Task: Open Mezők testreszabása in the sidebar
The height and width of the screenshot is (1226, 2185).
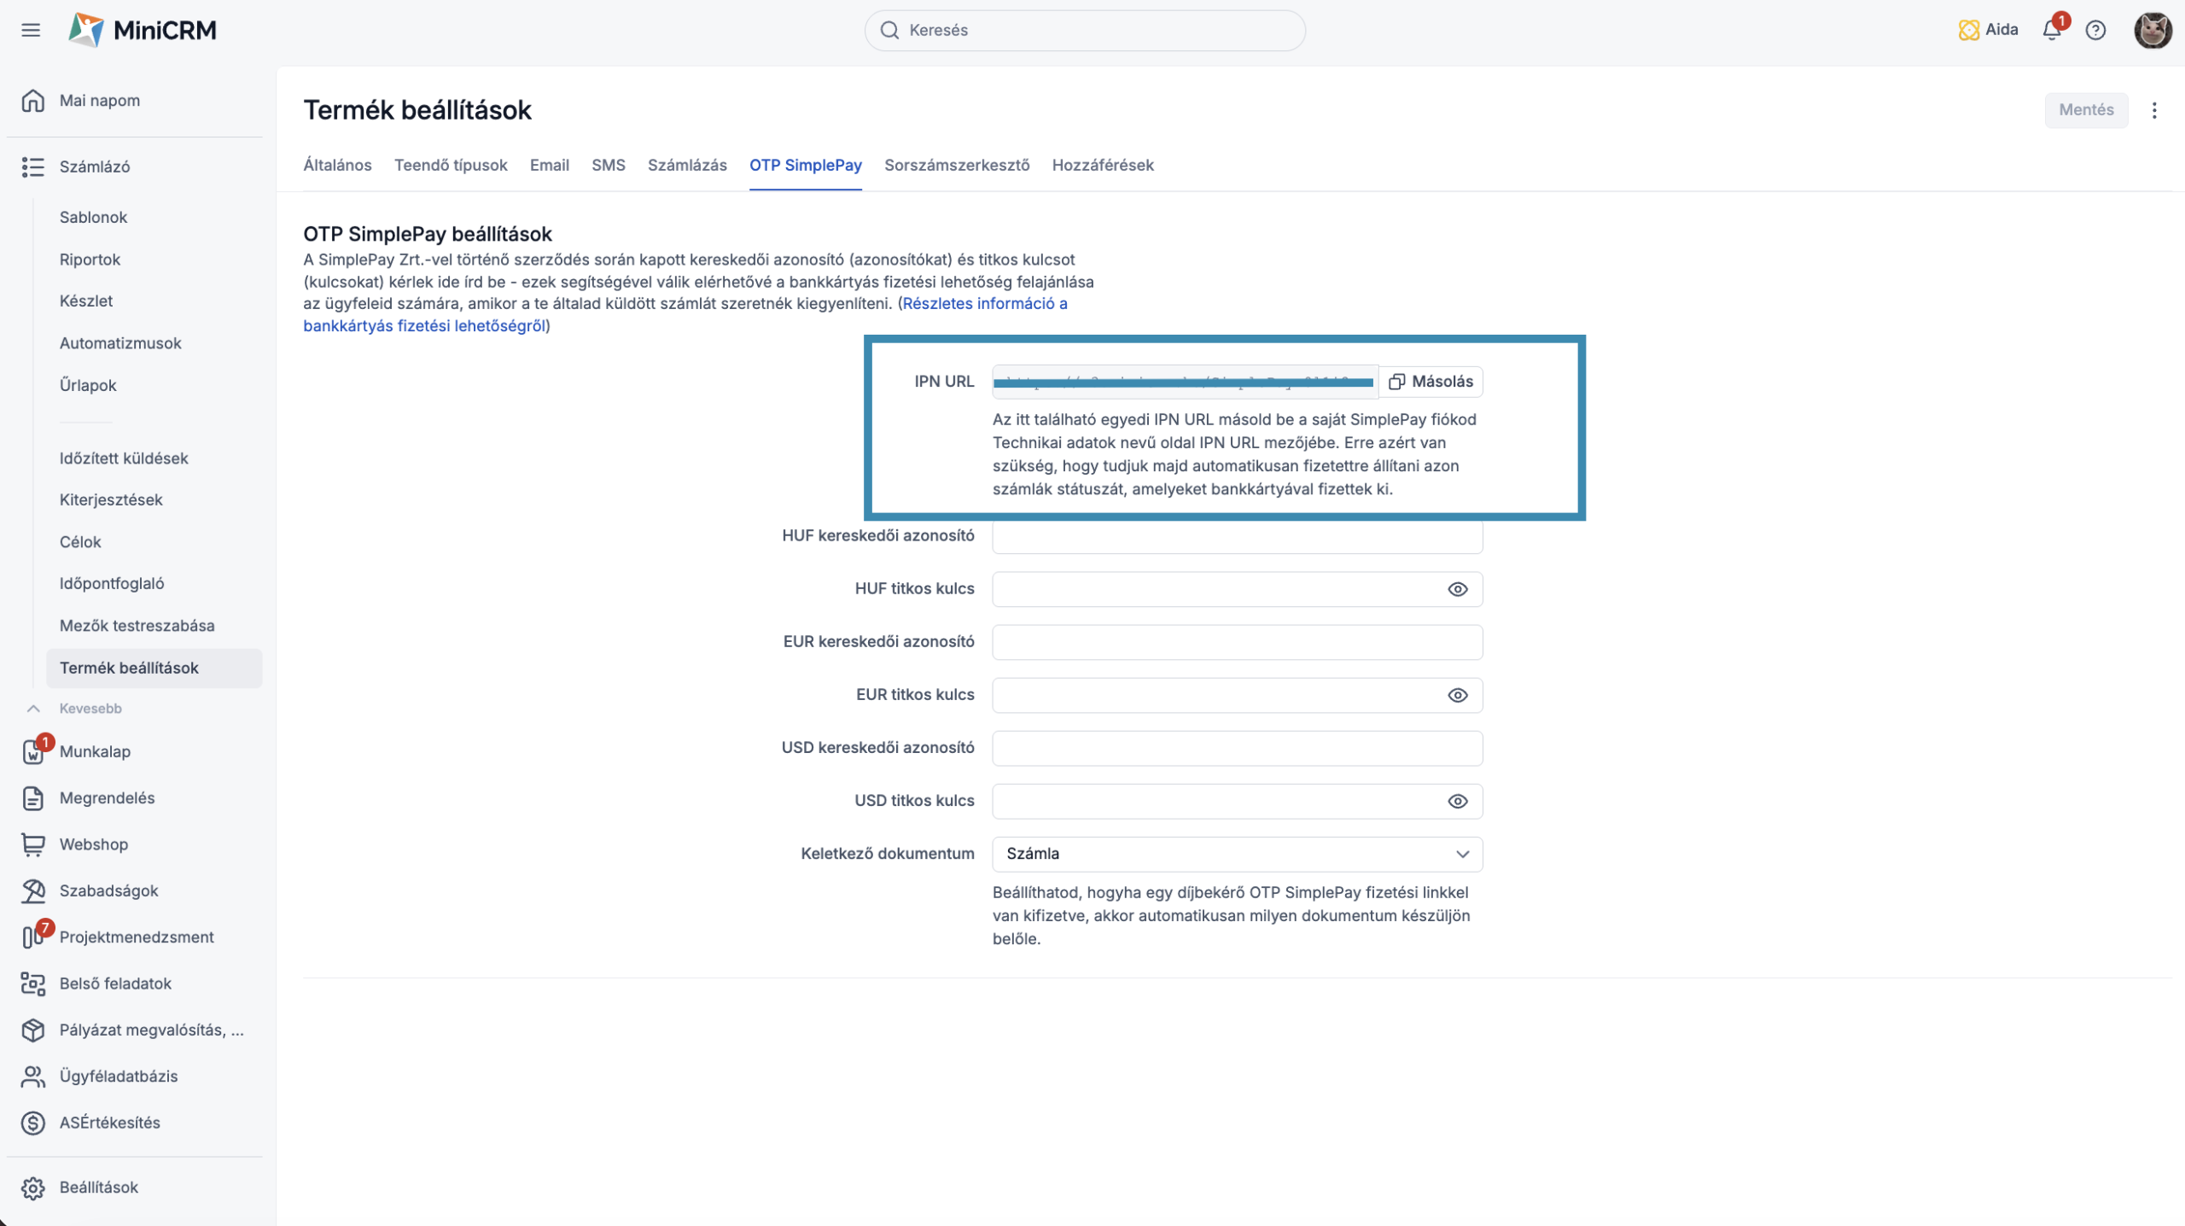Action: click(x=137, y=626)
